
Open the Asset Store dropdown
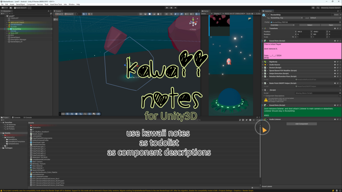pyautogui.click(x=20, y=7)
